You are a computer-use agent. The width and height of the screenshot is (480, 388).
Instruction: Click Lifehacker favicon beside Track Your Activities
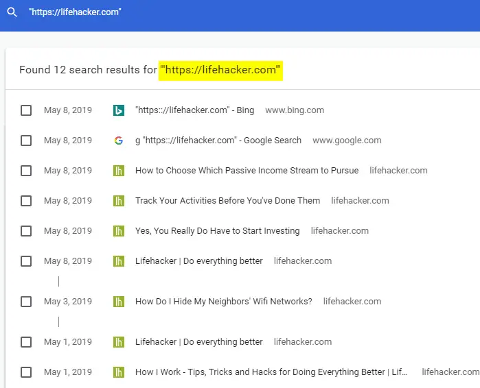(x=119, y=201)
